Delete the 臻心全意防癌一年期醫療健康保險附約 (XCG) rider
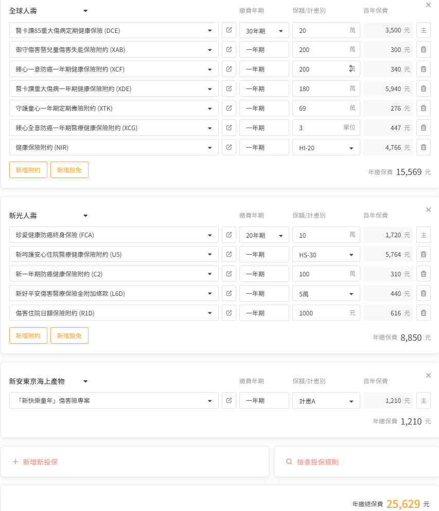 (424, 128)
